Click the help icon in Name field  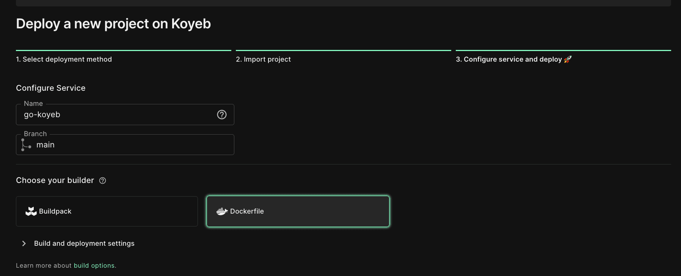pyautogui.click(x=222, y=115)
